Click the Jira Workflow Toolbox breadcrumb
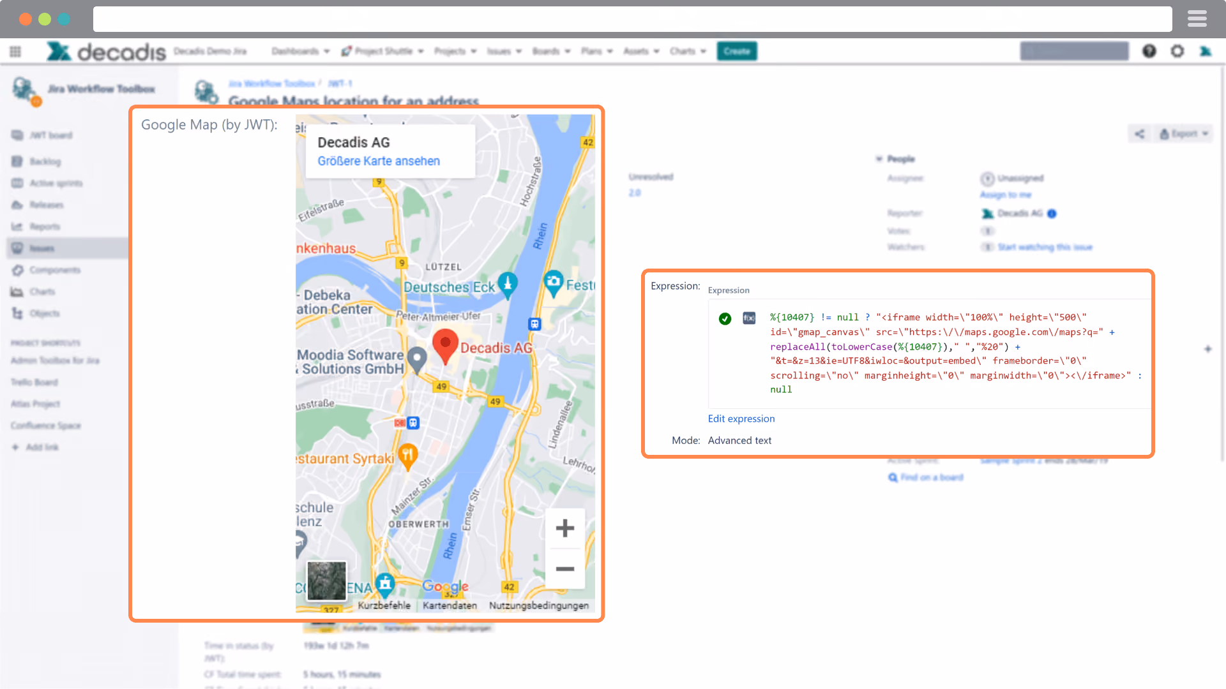Viewport: 1226px width, 689px height. click(271, 84)
